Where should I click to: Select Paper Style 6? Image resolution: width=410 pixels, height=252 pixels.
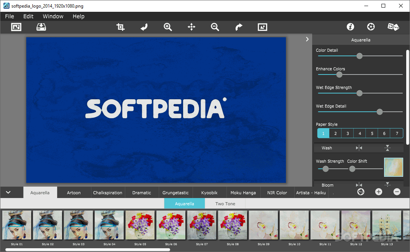tap(384, 133)
